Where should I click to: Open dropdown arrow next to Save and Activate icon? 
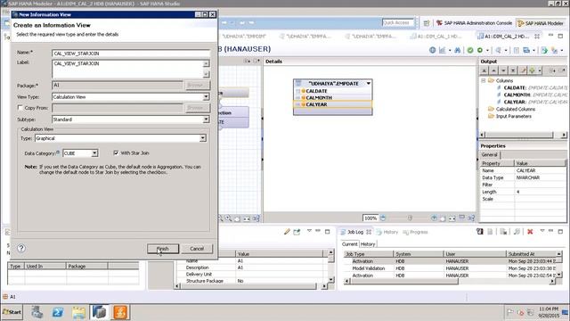[487, 51]
